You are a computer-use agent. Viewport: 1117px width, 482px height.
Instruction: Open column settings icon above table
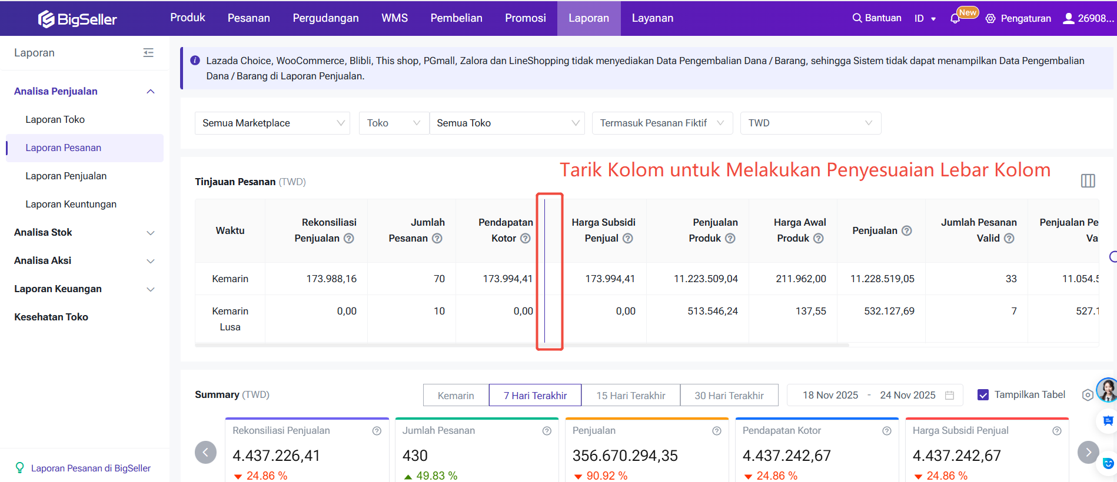[x=1088, y=181]
